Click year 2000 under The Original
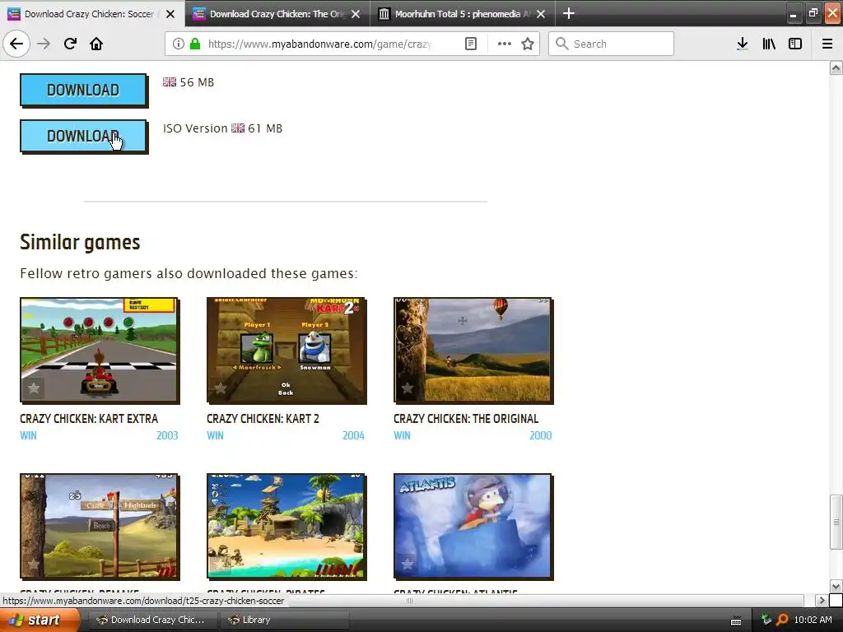 pos(540,435)
